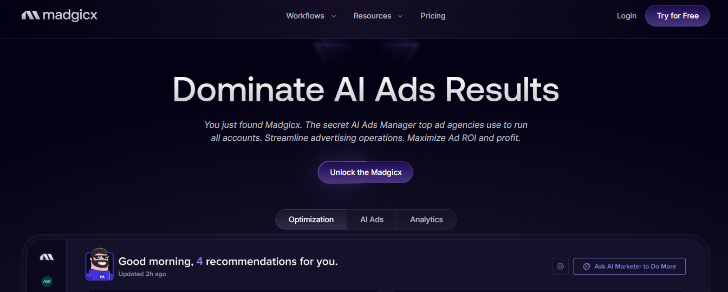
Task: Click the Dominate AI Ads Results headline
Action: (x=366, y=90)
